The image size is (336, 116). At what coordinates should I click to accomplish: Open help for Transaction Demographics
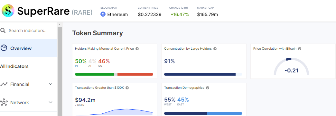(208, 88)
